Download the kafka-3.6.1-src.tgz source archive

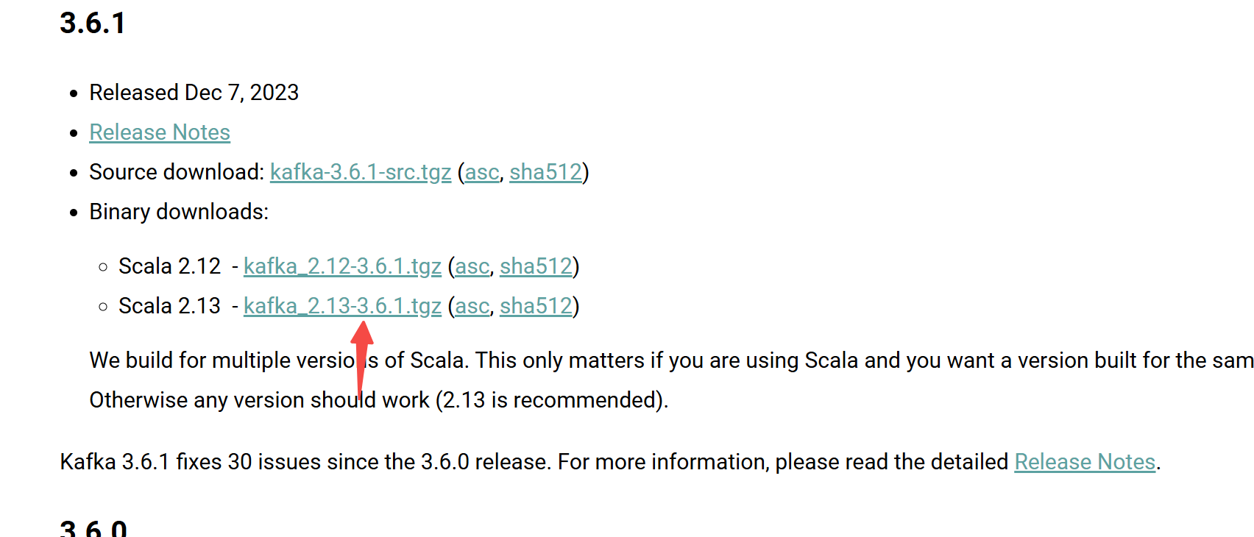click(x=361, y=172)
